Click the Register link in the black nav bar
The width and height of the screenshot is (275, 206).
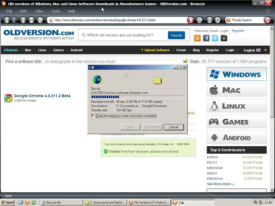click(x=213, y=50)
